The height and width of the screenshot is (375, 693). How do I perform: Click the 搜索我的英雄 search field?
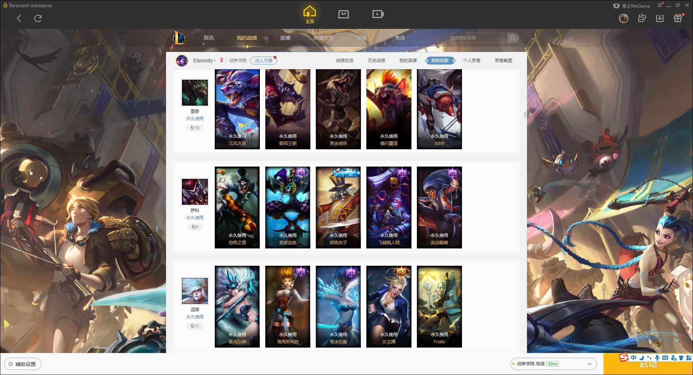click(x=477, y=38)
